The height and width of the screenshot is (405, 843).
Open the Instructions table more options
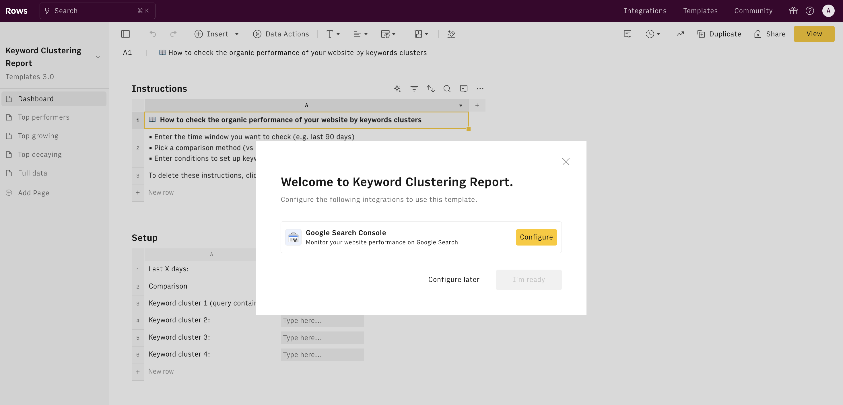tap(480, 89)
